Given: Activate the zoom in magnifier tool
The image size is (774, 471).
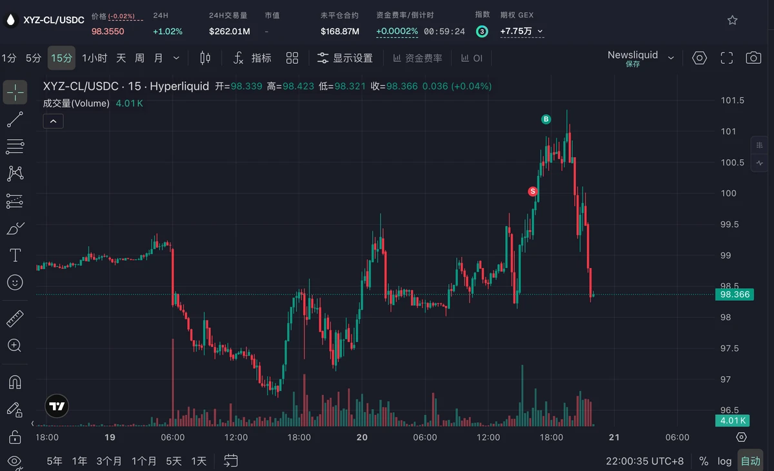Looking at the screenshot, I should 15,345.
